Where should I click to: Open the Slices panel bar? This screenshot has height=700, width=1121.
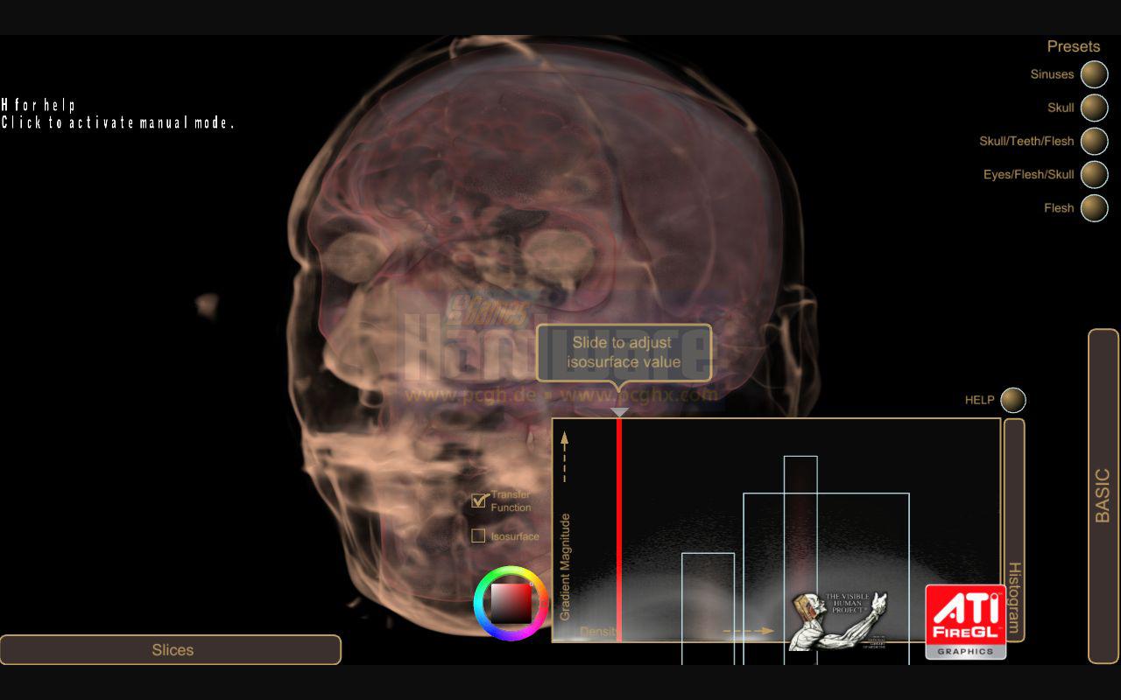pyautogui.click(x=170, y=650)
